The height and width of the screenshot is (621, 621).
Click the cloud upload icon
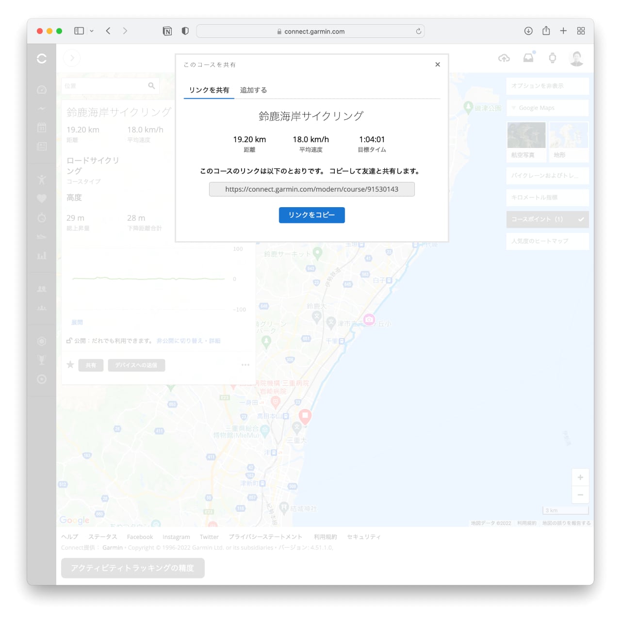(504, 58)
